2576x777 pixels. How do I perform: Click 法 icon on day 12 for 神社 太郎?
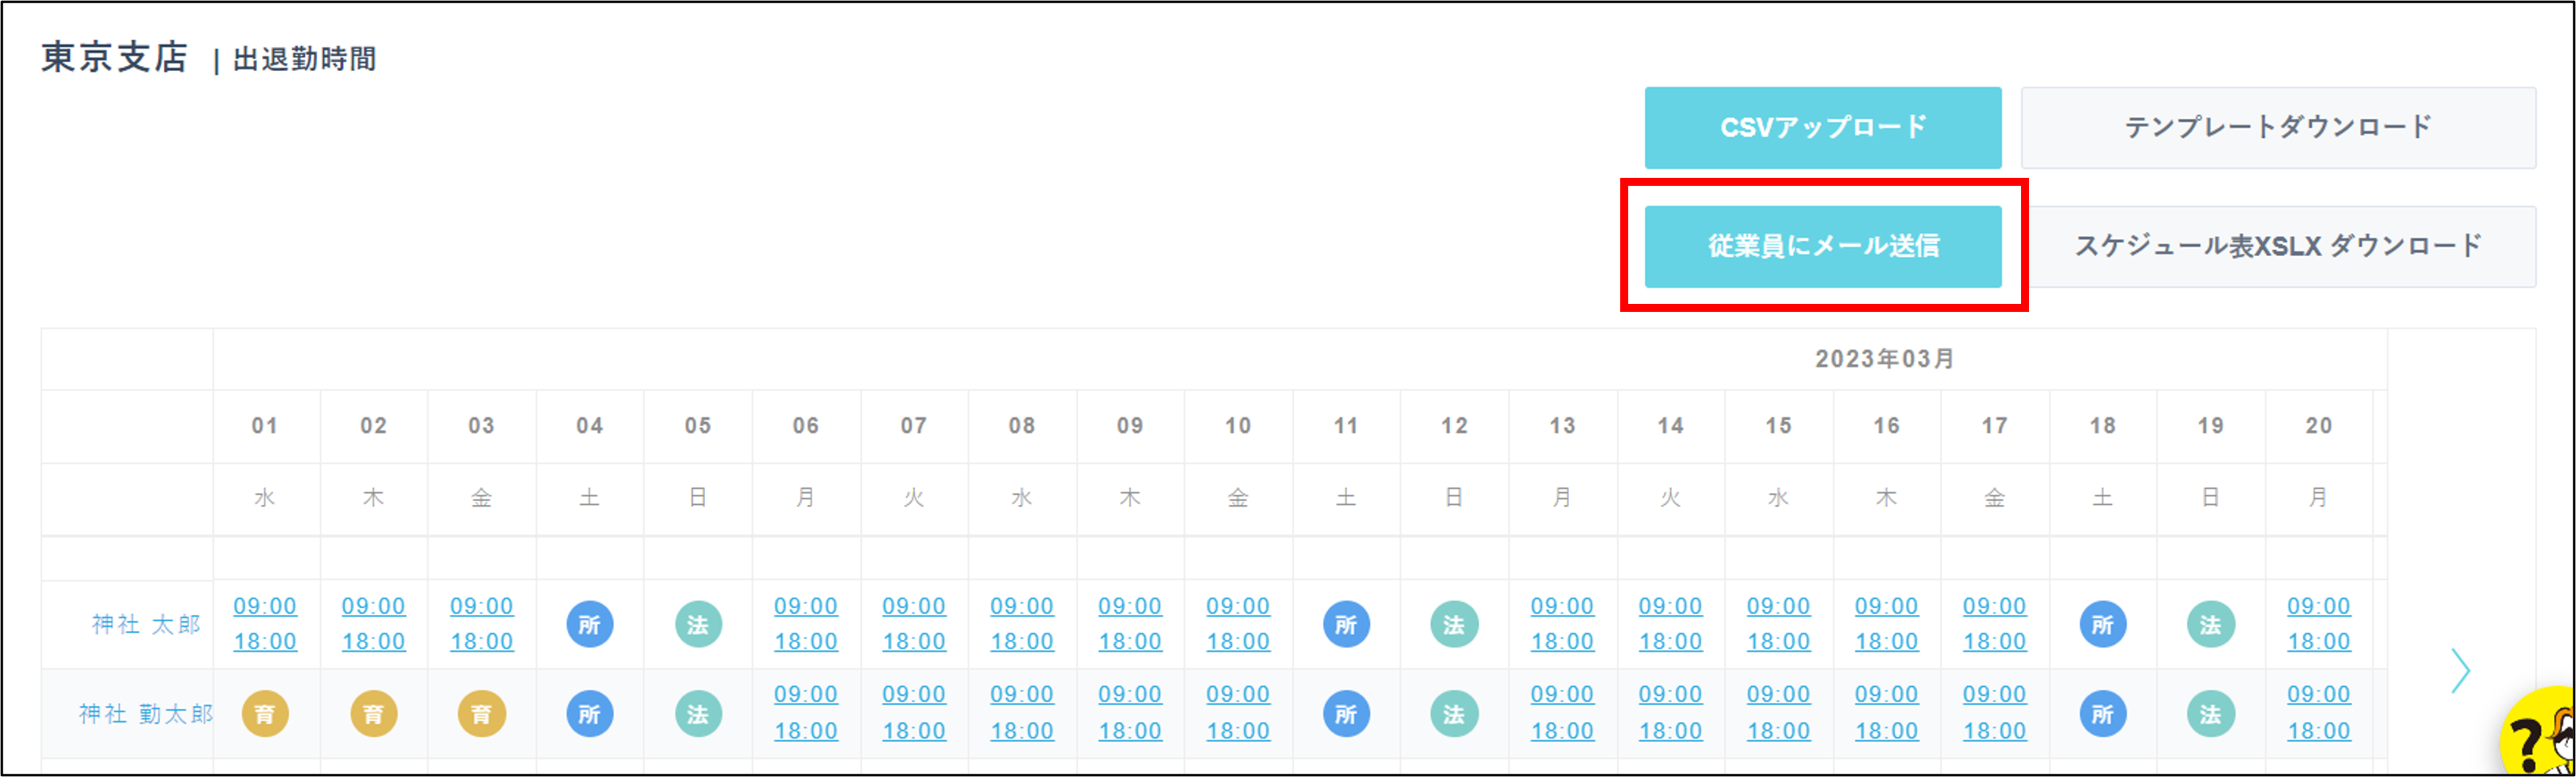1454,624
